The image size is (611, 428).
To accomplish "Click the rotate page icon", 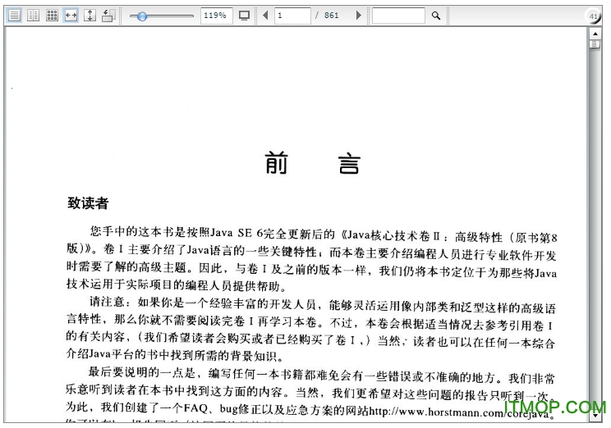I will 108,16.
